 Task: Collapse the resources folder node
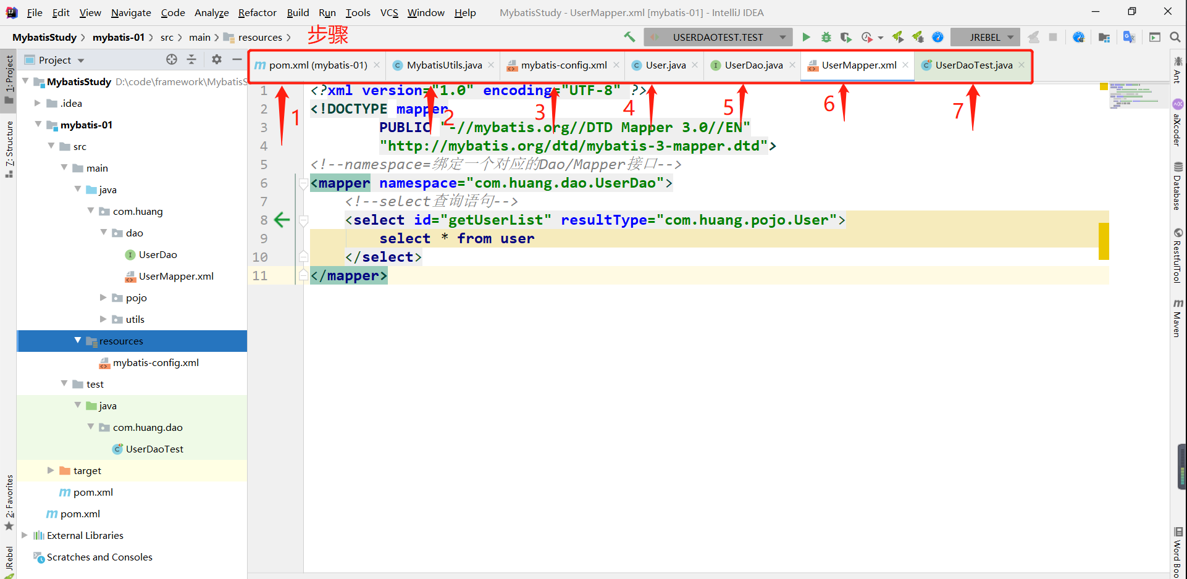tap(78, 340)
